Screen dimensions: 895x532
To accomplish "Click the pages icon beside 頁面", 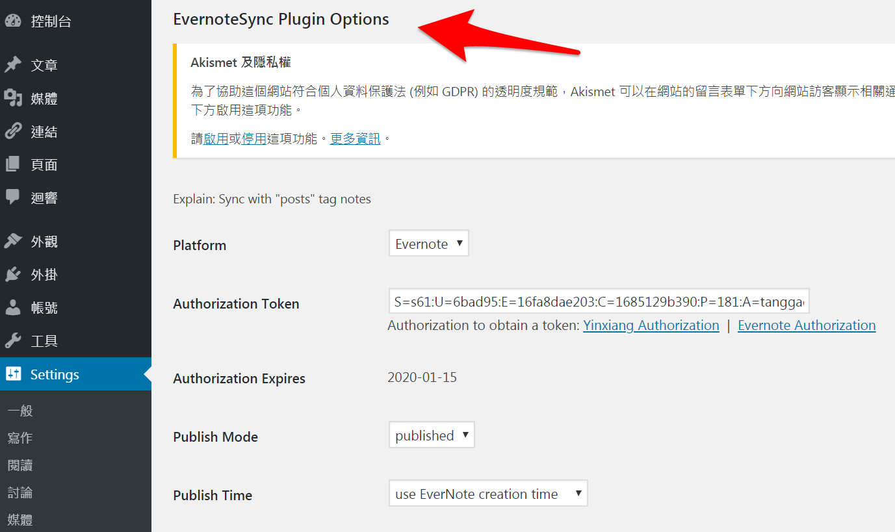I will tap(13, 164).
